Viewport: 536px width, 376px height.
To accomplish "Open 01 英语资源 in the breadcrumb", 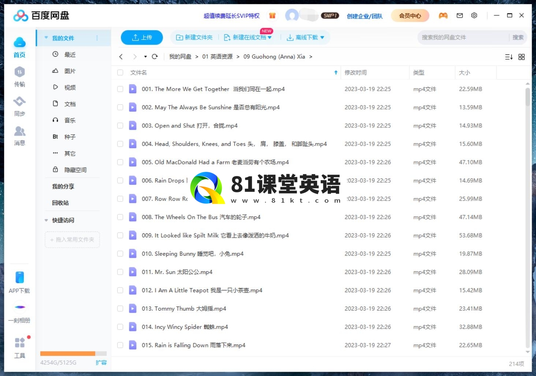I will [x=217, y=57].
